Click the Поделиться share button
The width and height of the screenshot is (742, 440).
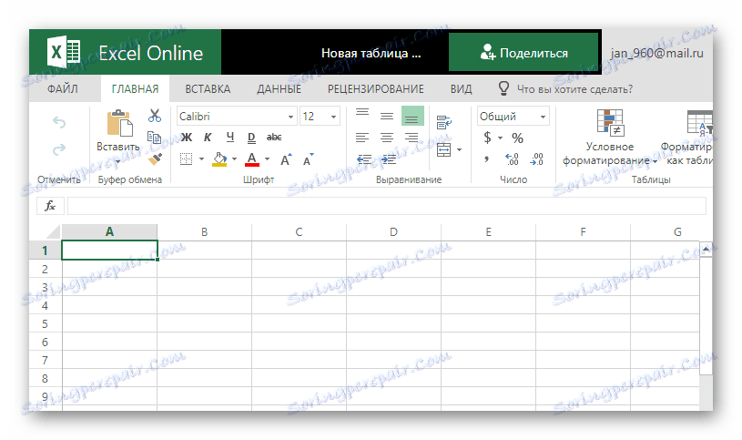[523, 53]
